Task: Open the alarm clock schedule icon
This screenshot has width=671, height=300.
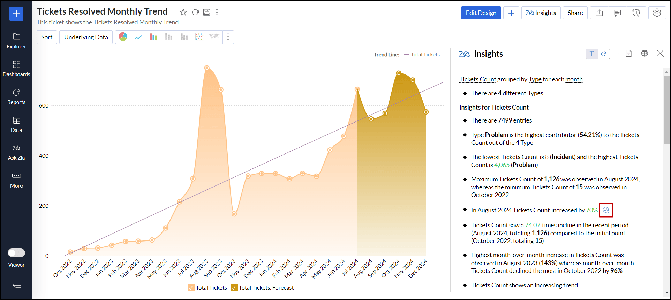Action: 636,13
